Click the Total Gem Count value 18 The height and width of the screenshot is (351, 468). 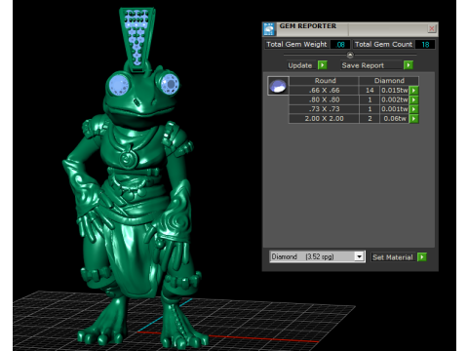pos(425,45)
